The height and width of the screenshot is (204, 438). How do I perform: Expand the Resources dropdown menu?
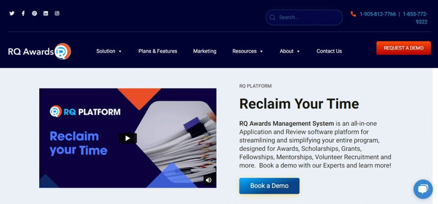pos(248,51)
